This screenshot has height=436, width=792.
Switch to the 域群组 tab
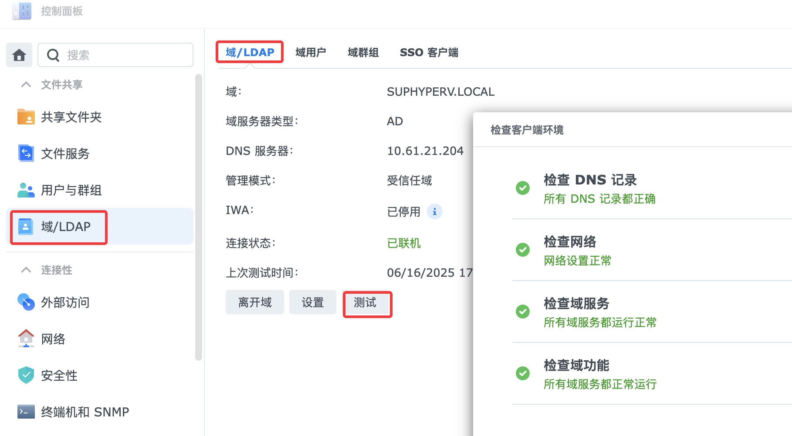coord(363,53)
